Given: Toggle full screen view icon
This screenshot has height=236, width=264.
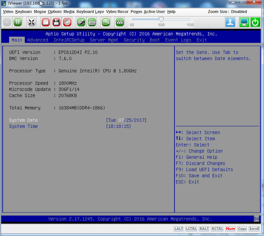Looking at the screenshot, I should click(32, 22).
